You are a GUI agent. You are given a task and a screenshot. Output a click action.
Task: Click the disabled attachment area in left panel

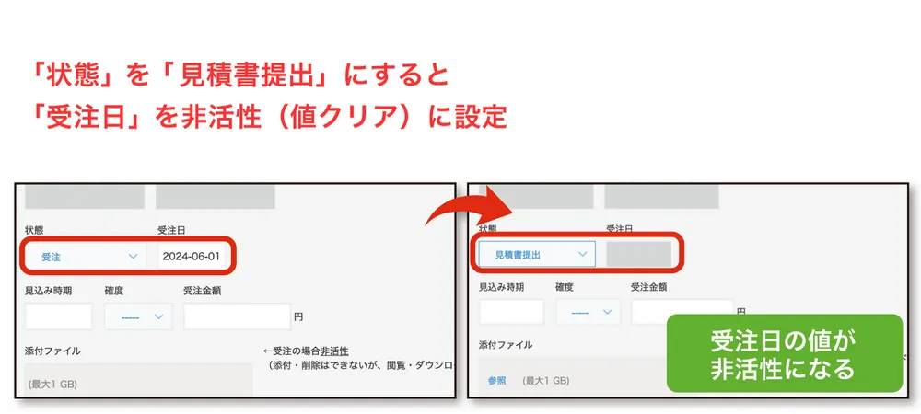pos(139,381)
